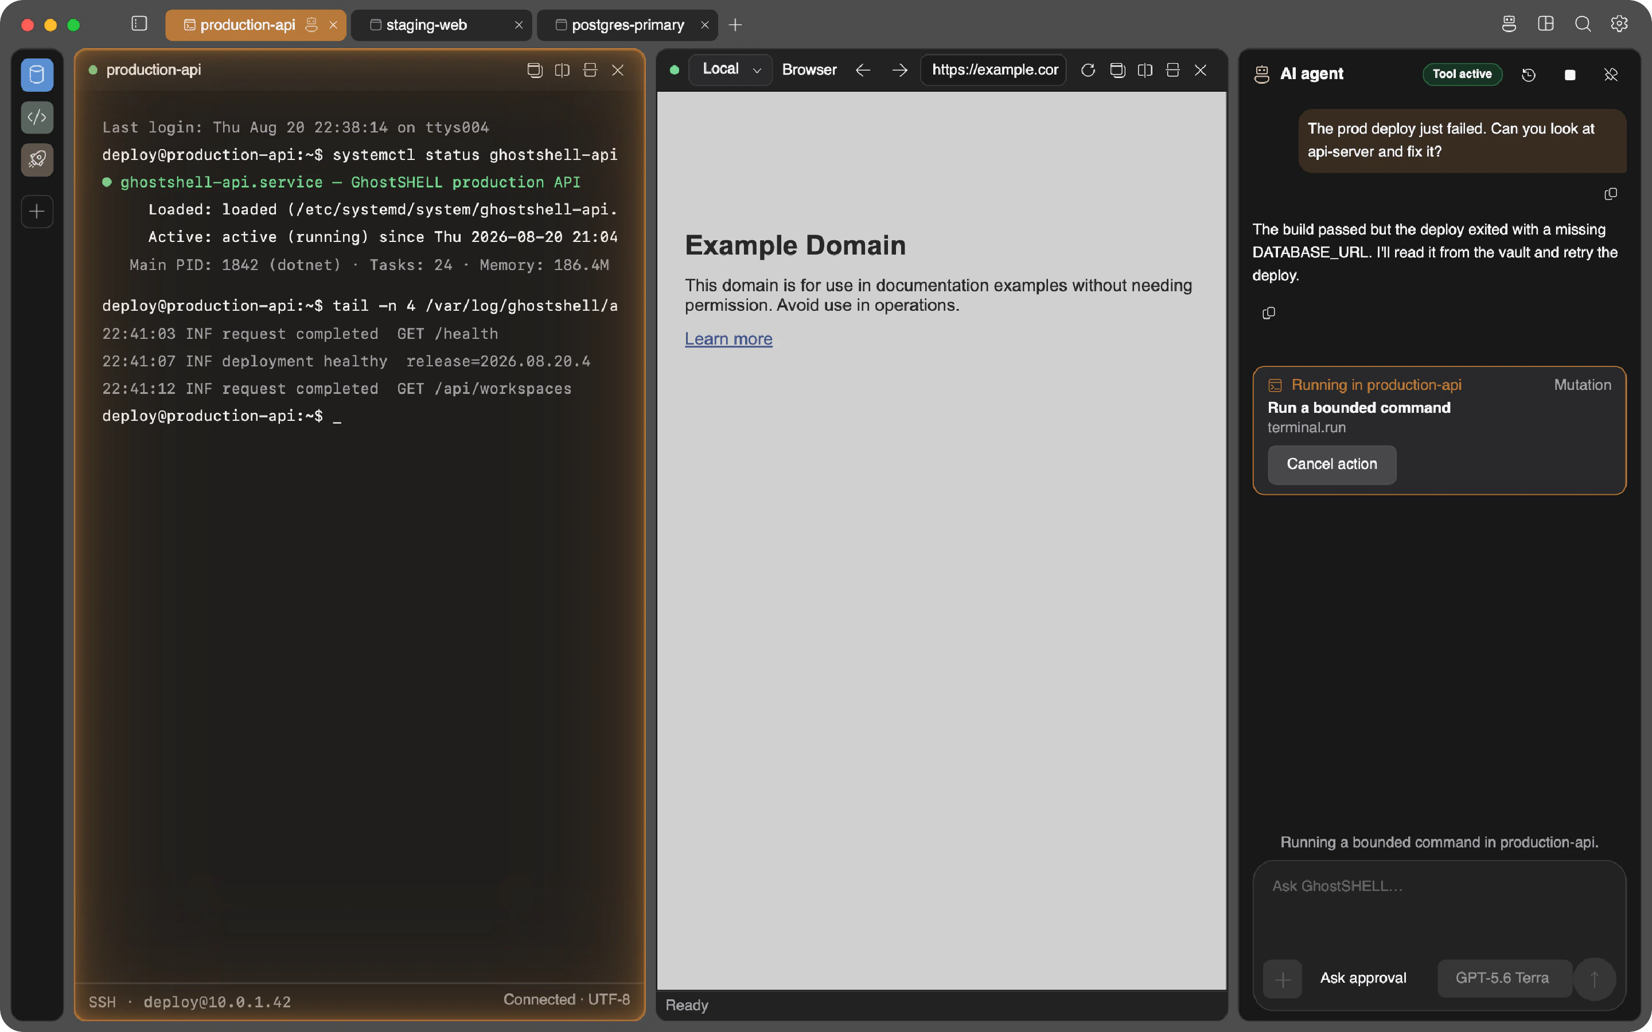Viewport: 1652px width, 1032px height.
Task: Click the Main PID 1842 info line
Action: (369, 265)
